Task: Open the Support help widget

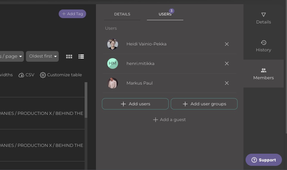Action: (263, 160)
